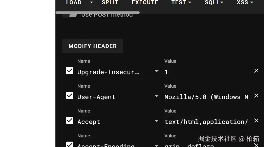Delete the User-Agent header row

coord(256,96)
